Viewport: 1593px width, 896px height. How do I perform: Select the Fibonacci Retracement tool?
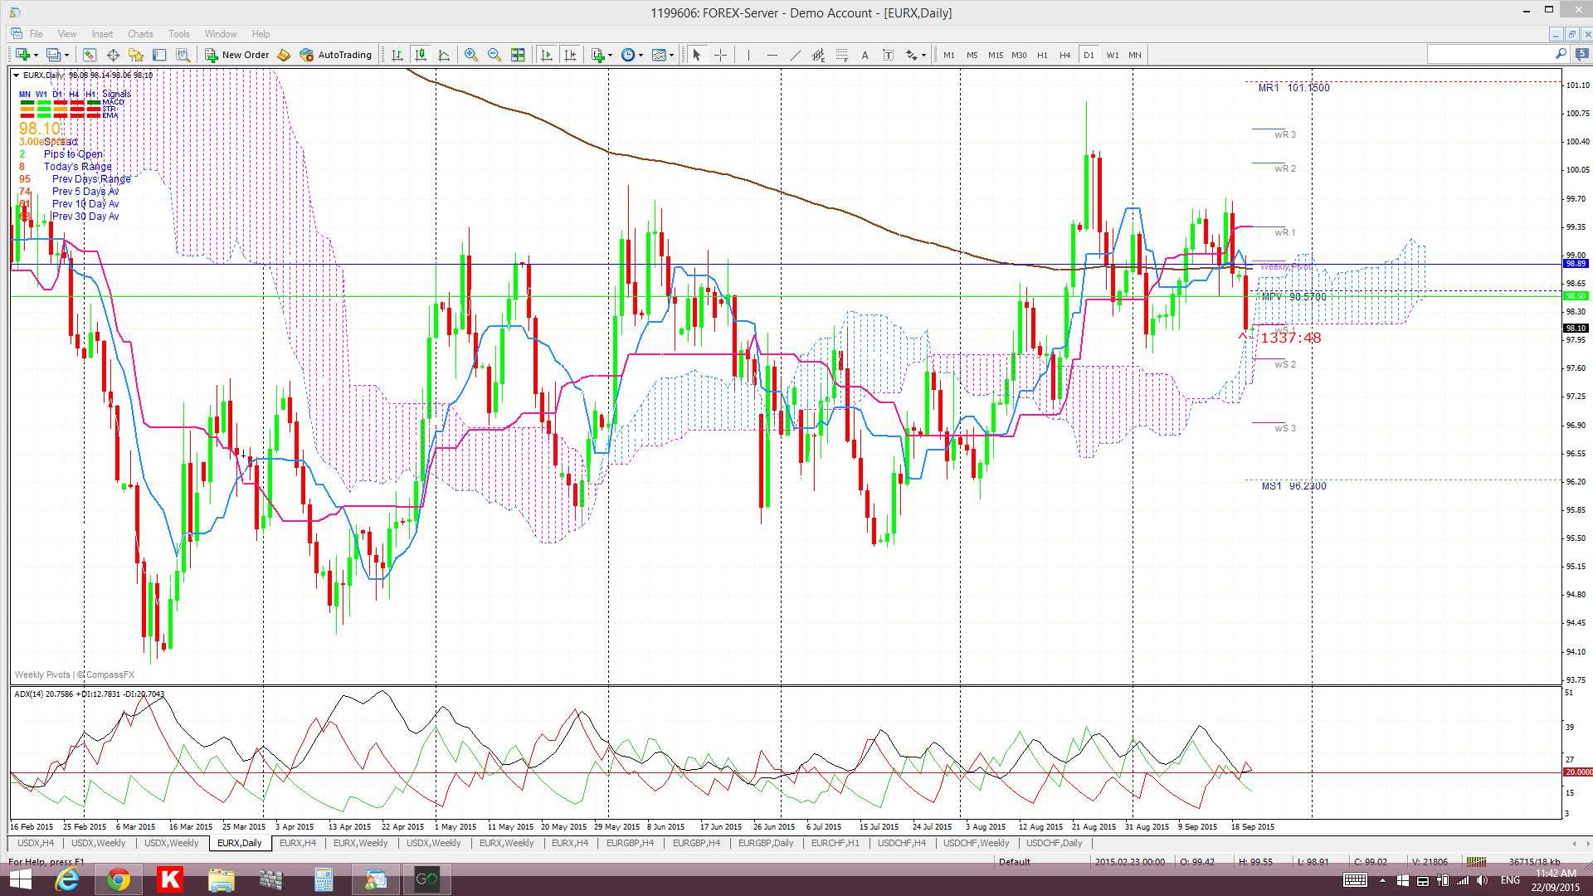click(841, 55)
